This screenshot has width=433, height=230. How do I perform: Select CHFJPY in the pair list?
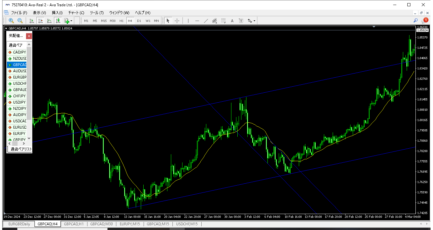[17, 96]
